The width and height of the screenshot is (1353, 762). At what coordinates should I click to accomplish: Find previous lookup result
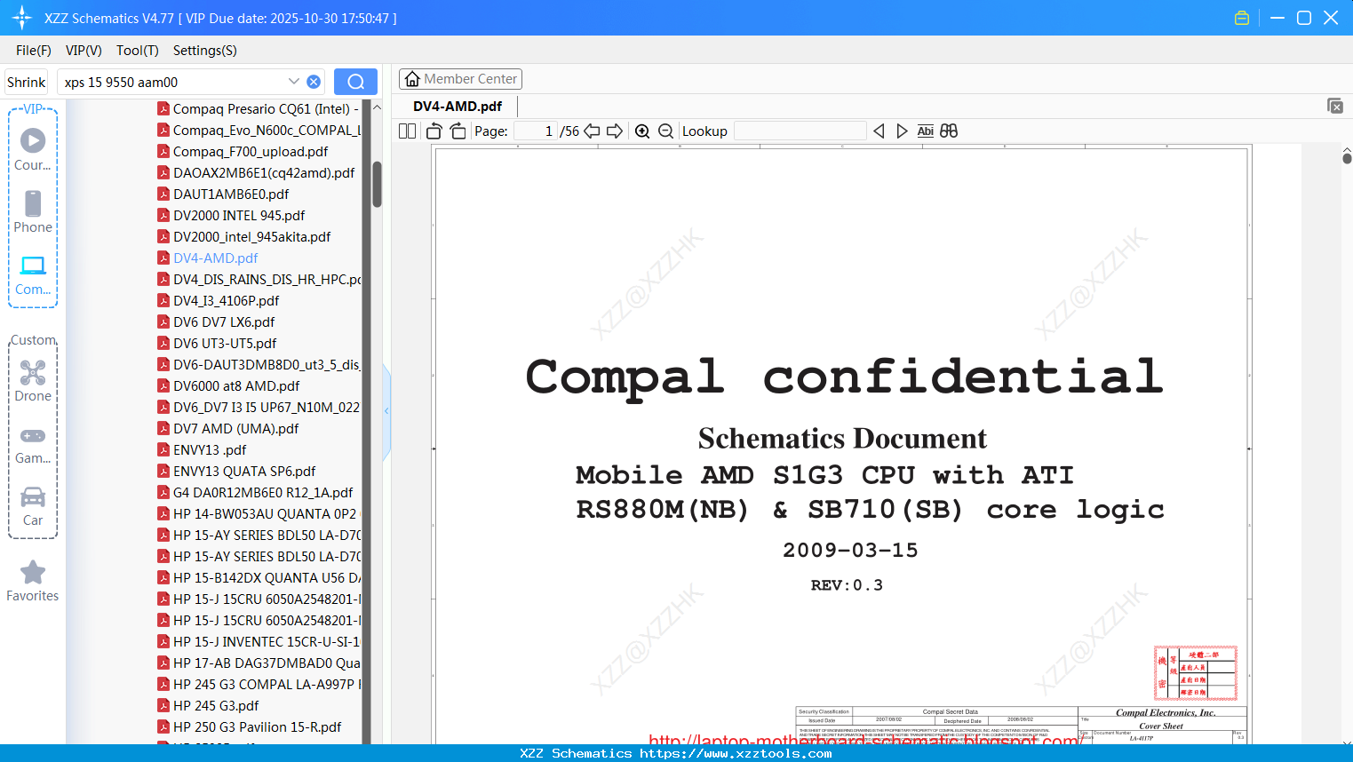click(x=879, y=131)
